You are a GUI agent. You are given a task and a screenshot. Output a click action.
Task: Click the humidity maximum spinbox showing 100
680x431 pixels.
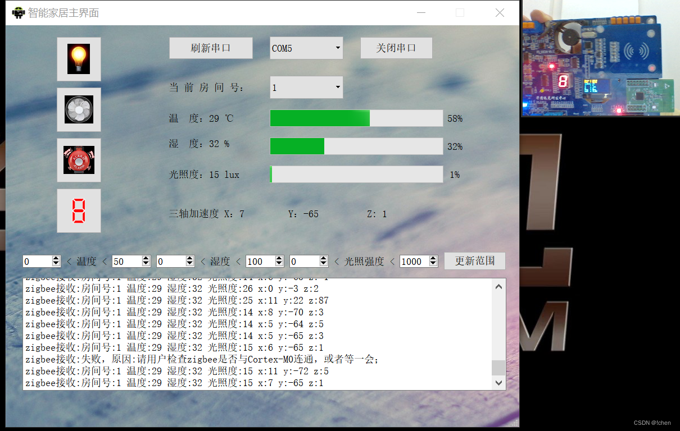click(x=265, y=262)
